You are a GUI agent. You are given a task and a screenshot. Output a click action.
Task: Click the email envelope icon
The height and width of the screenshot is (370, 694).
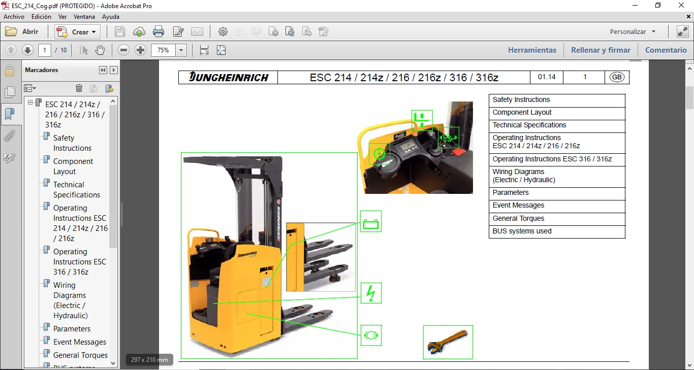point(197,32)
